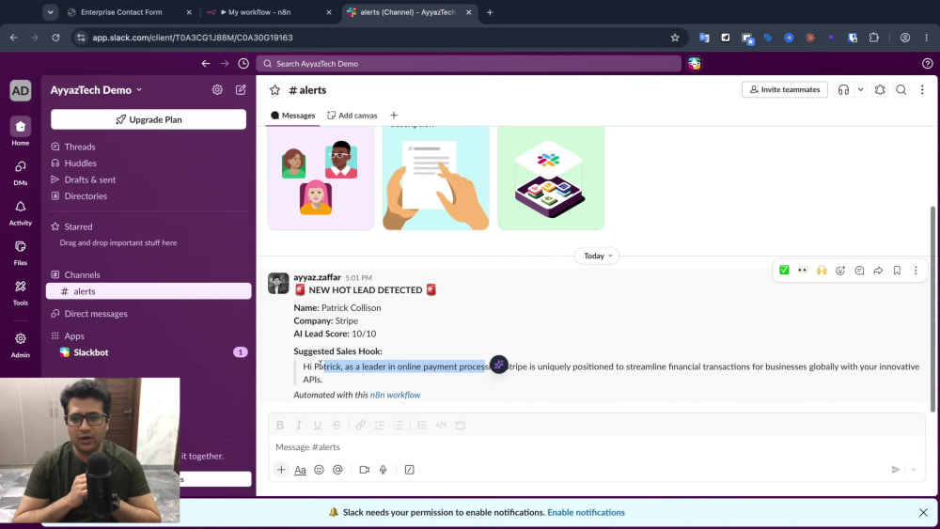940x529 pixels.
Task: Open the Home view in Slack sidebar
Action: pos(21,132)
